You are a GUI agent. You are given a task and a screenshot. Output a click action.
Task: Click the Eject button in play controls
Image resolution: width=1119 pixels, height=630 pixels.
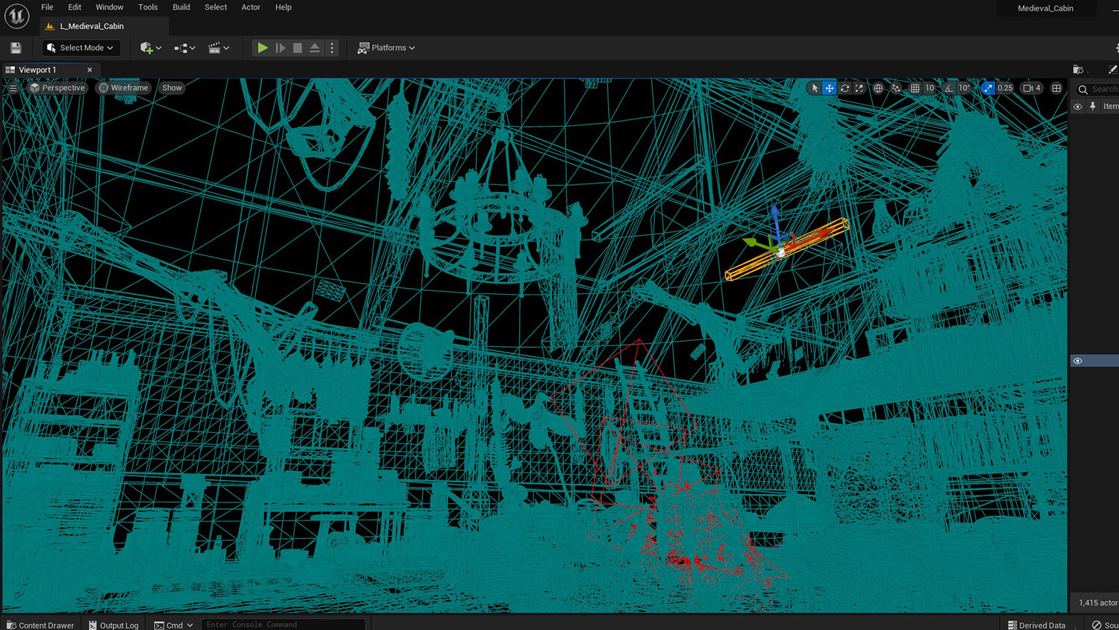pyautogui.click(x=315, y=48)
